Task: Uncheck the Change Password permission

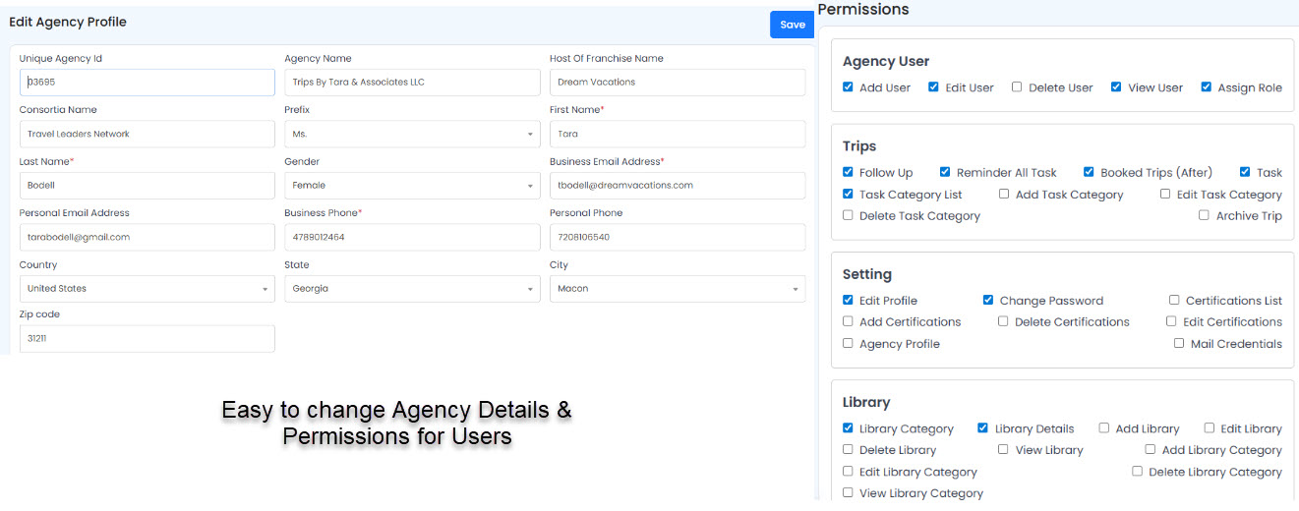Action: click(988, 301)
